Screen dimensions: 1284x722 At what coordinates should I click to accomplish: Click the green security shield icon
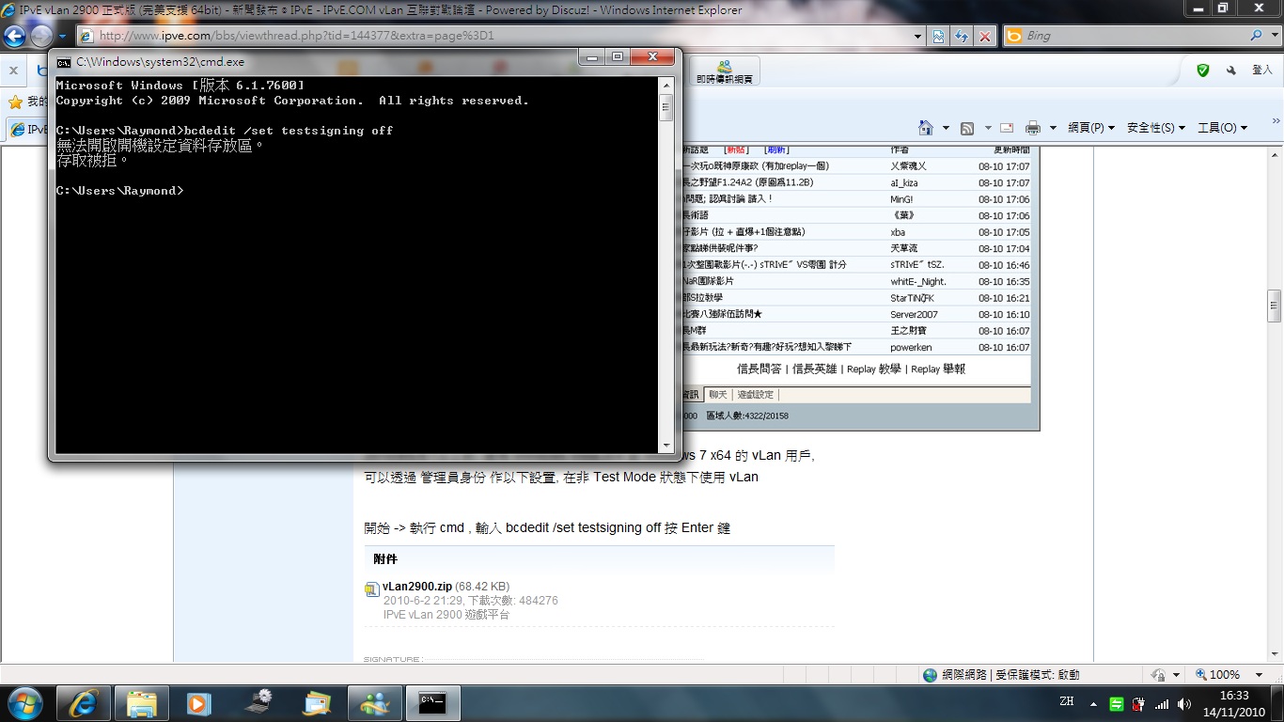click(x=1202, y=71)
